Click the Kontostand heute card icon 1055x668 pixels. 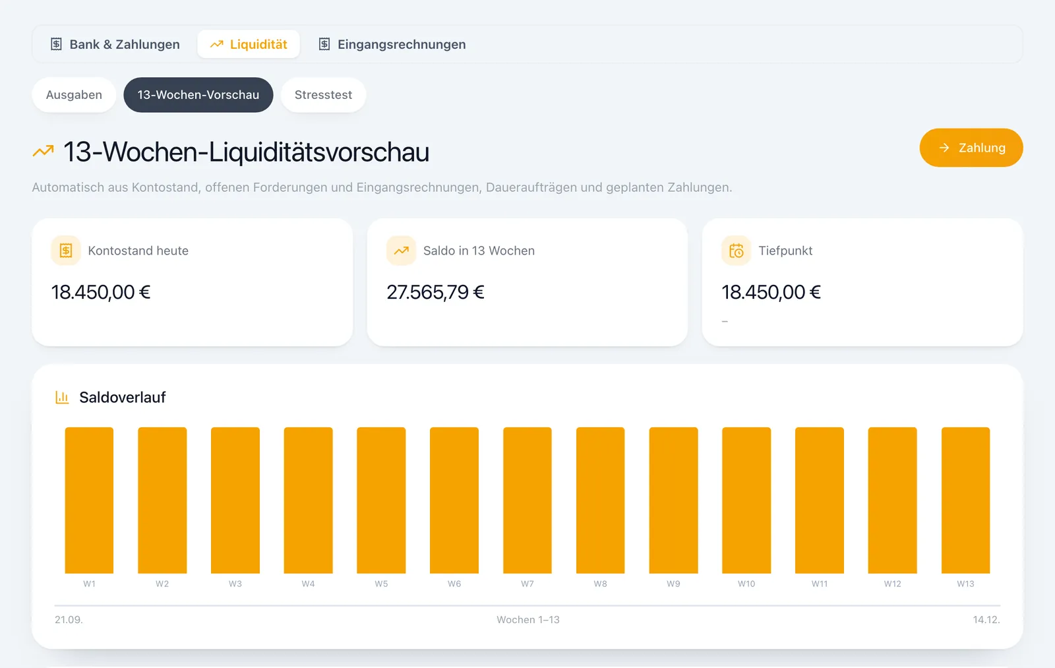66,251
